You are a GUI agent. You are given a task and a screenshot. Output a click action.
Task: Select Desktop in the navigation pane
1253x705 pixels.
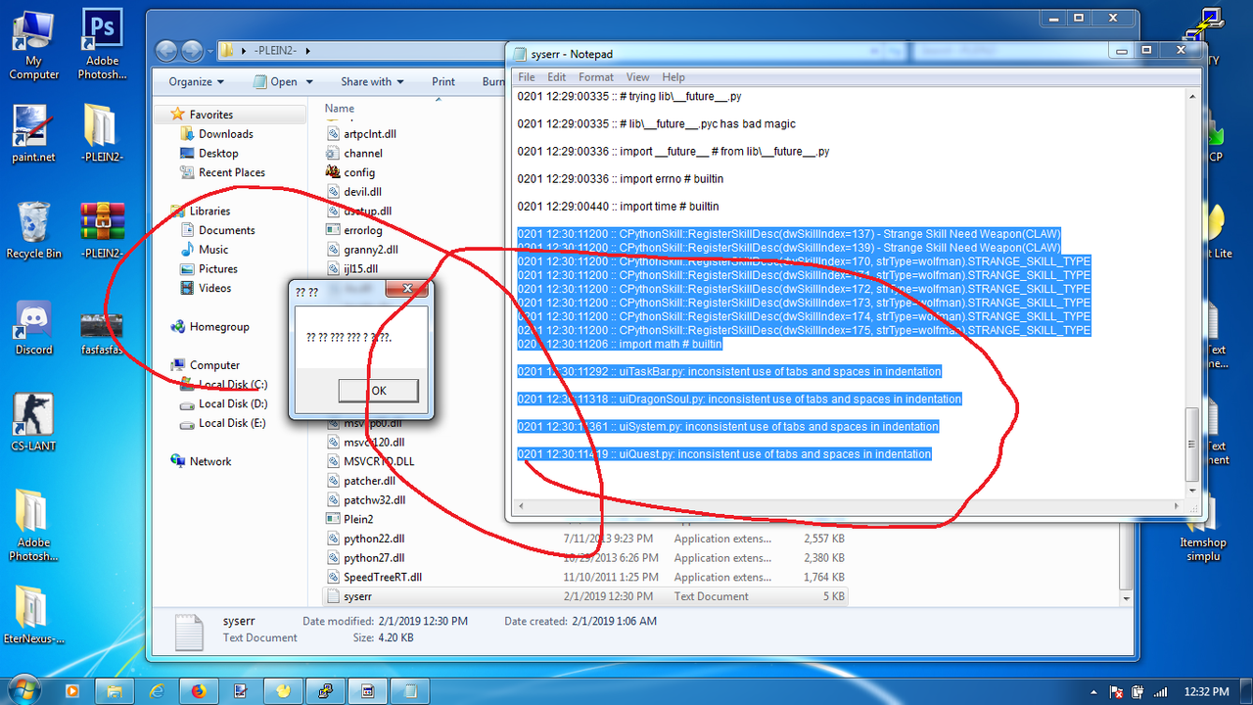tap(218, 154)
